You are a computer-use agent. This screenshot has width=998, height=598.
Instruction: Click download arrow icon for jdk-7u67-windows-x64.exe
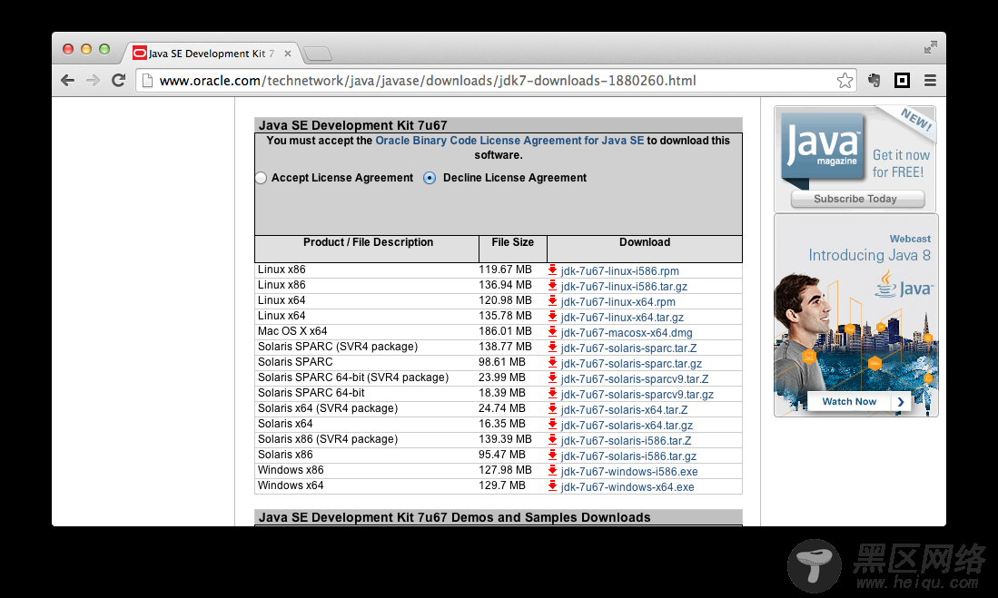[552, 486]
